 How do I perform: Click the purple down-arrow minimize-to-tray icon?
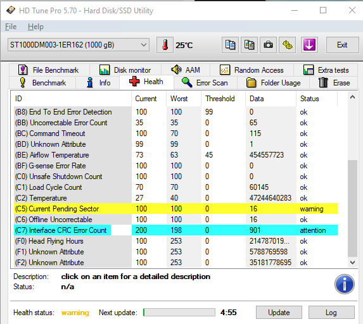(309, 45)
